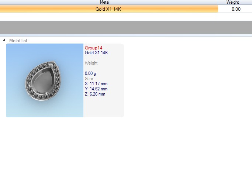Viewport: 252px width, 183px height.
Task: Click the 0.00 g weight value
Action: 90,73
